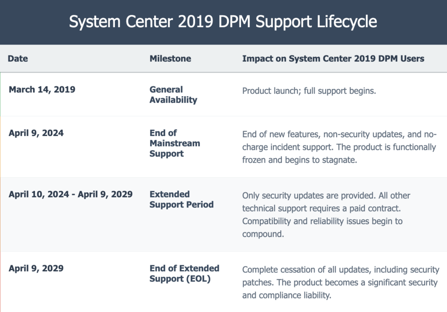Click the April 10, 2024 - April 9, 2029 date range
Screen dimensions: 447x312
click(70, 194)
